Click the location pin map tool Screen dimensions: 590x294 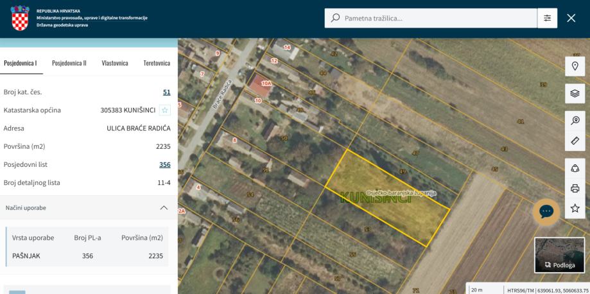click(575, 66)
